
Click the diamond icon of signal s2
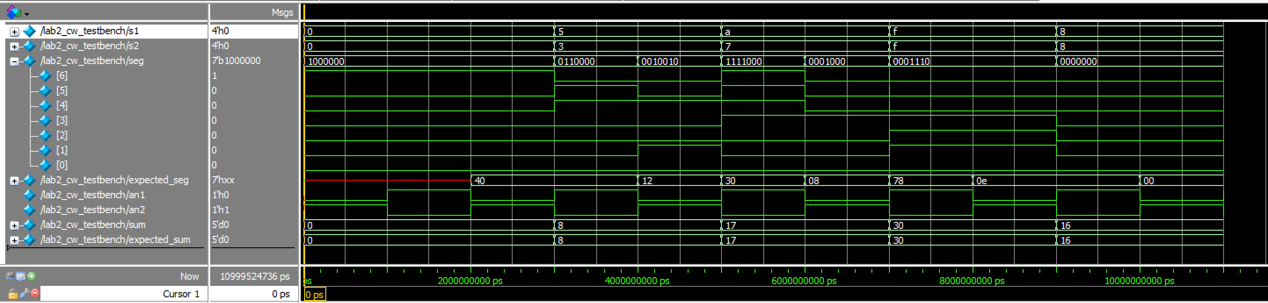(x=29, y=46)
